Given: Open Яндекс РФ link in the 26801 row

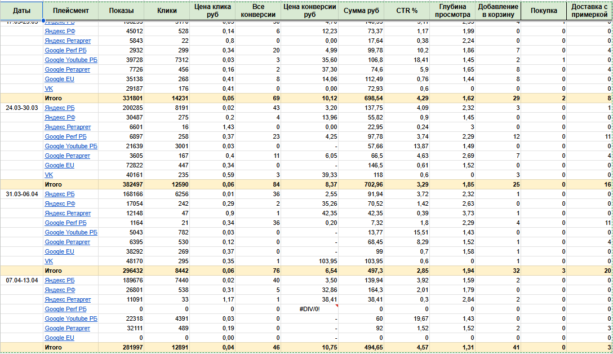Looking at the screenshot, I should [x=60, y=290].
